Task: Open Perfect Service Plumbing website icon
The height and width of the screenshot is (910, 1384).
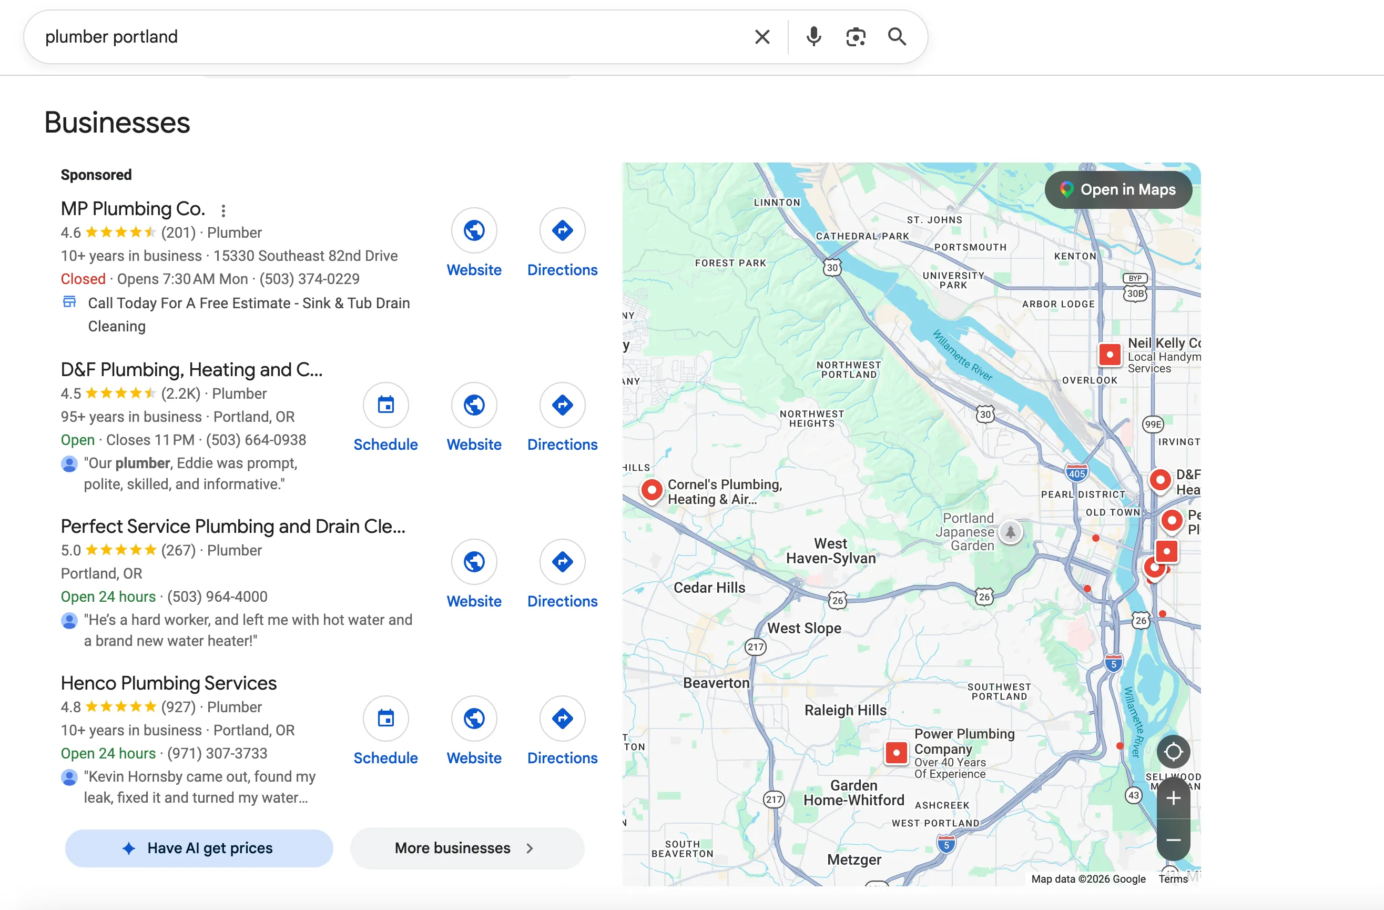Action: [x=474, y=562]
